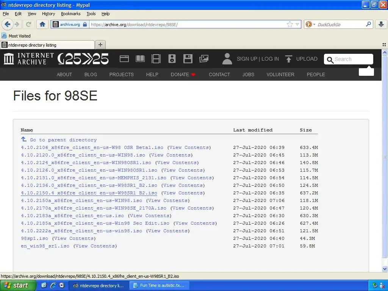Open the File menu
This screenshot has width=388, height=291.
6,14
